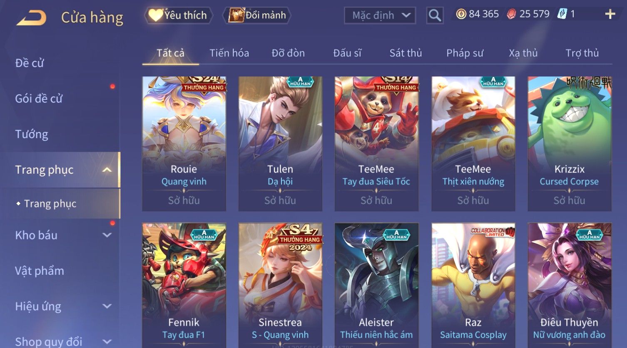Open the Krizzix Cursed Corpse skin card
The height and width of the screenshot is (348, 627).
(x=569, y=143)
